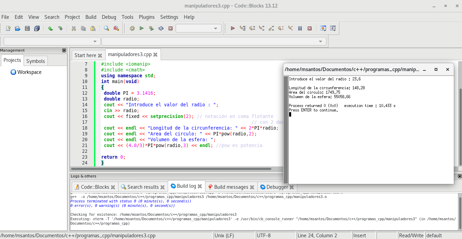Click the Find magnifier icon
The height and width of the screenshot is (239, 462).
(x=106, y=28)
